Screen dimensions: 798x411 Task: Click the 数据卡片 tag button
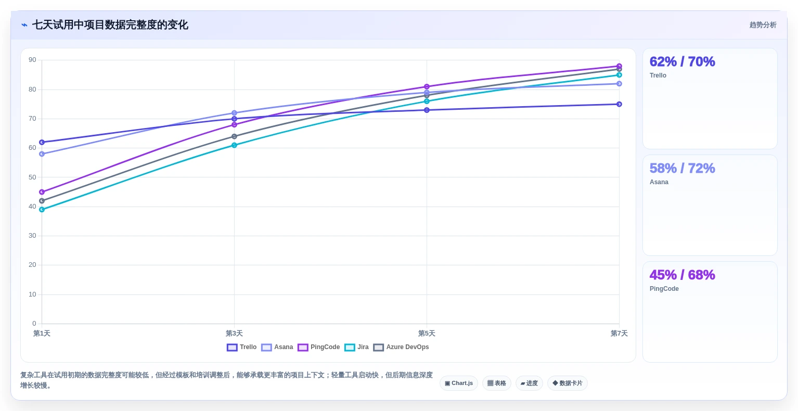point(568,383)
